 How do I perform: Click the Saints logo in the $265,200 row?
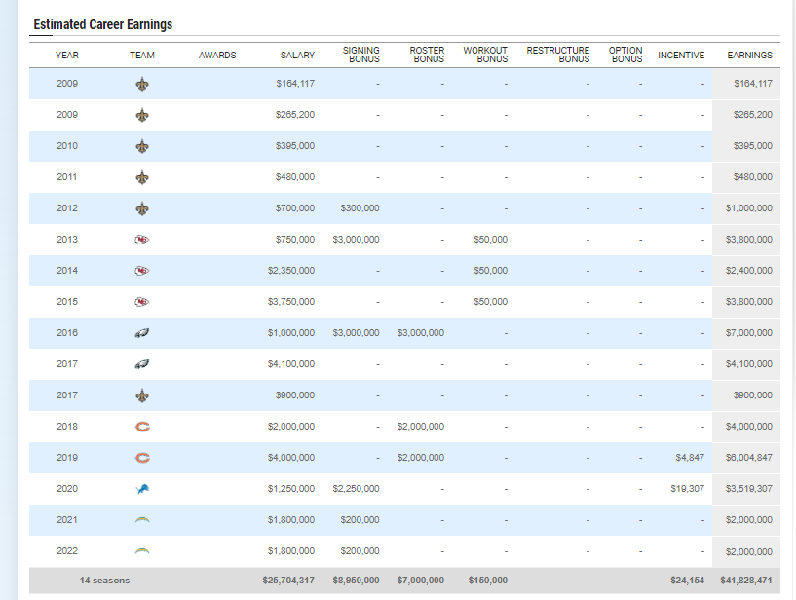point(142,115)
